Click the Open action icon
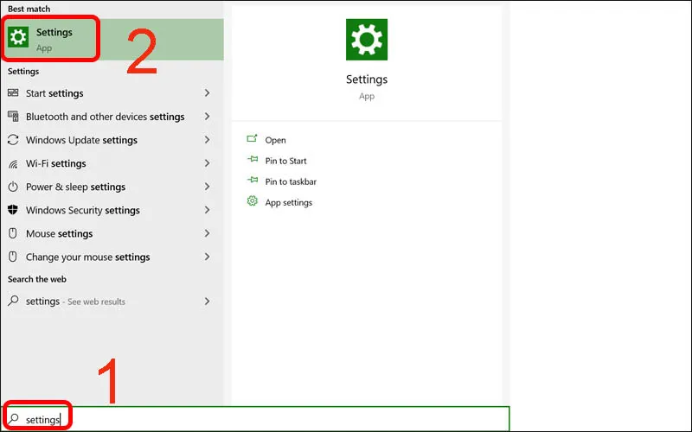The height and width of the screenshot is (432, 692). 252,139
